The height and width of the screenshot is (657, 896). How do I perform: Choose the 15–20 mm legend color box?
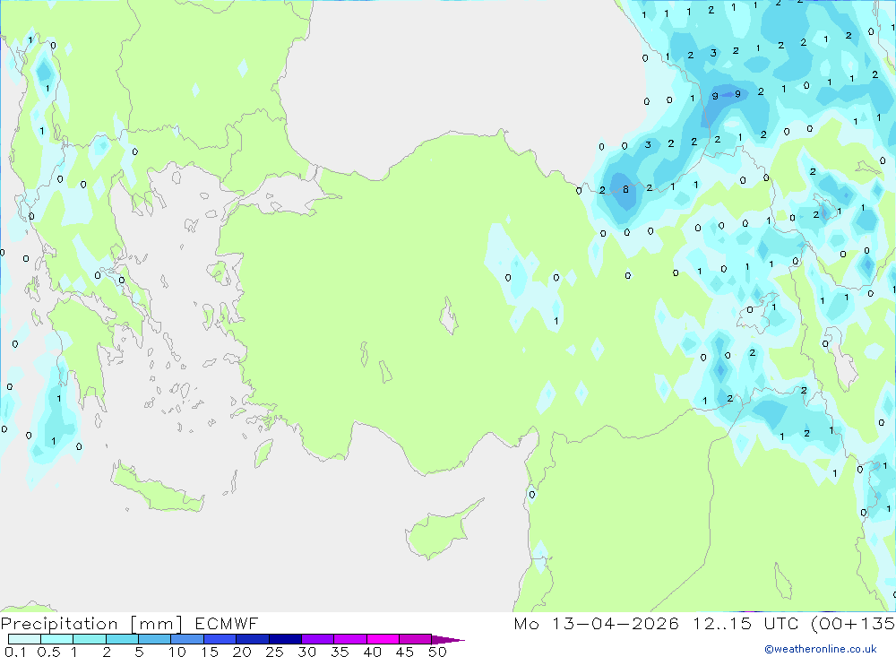(220, 639)
